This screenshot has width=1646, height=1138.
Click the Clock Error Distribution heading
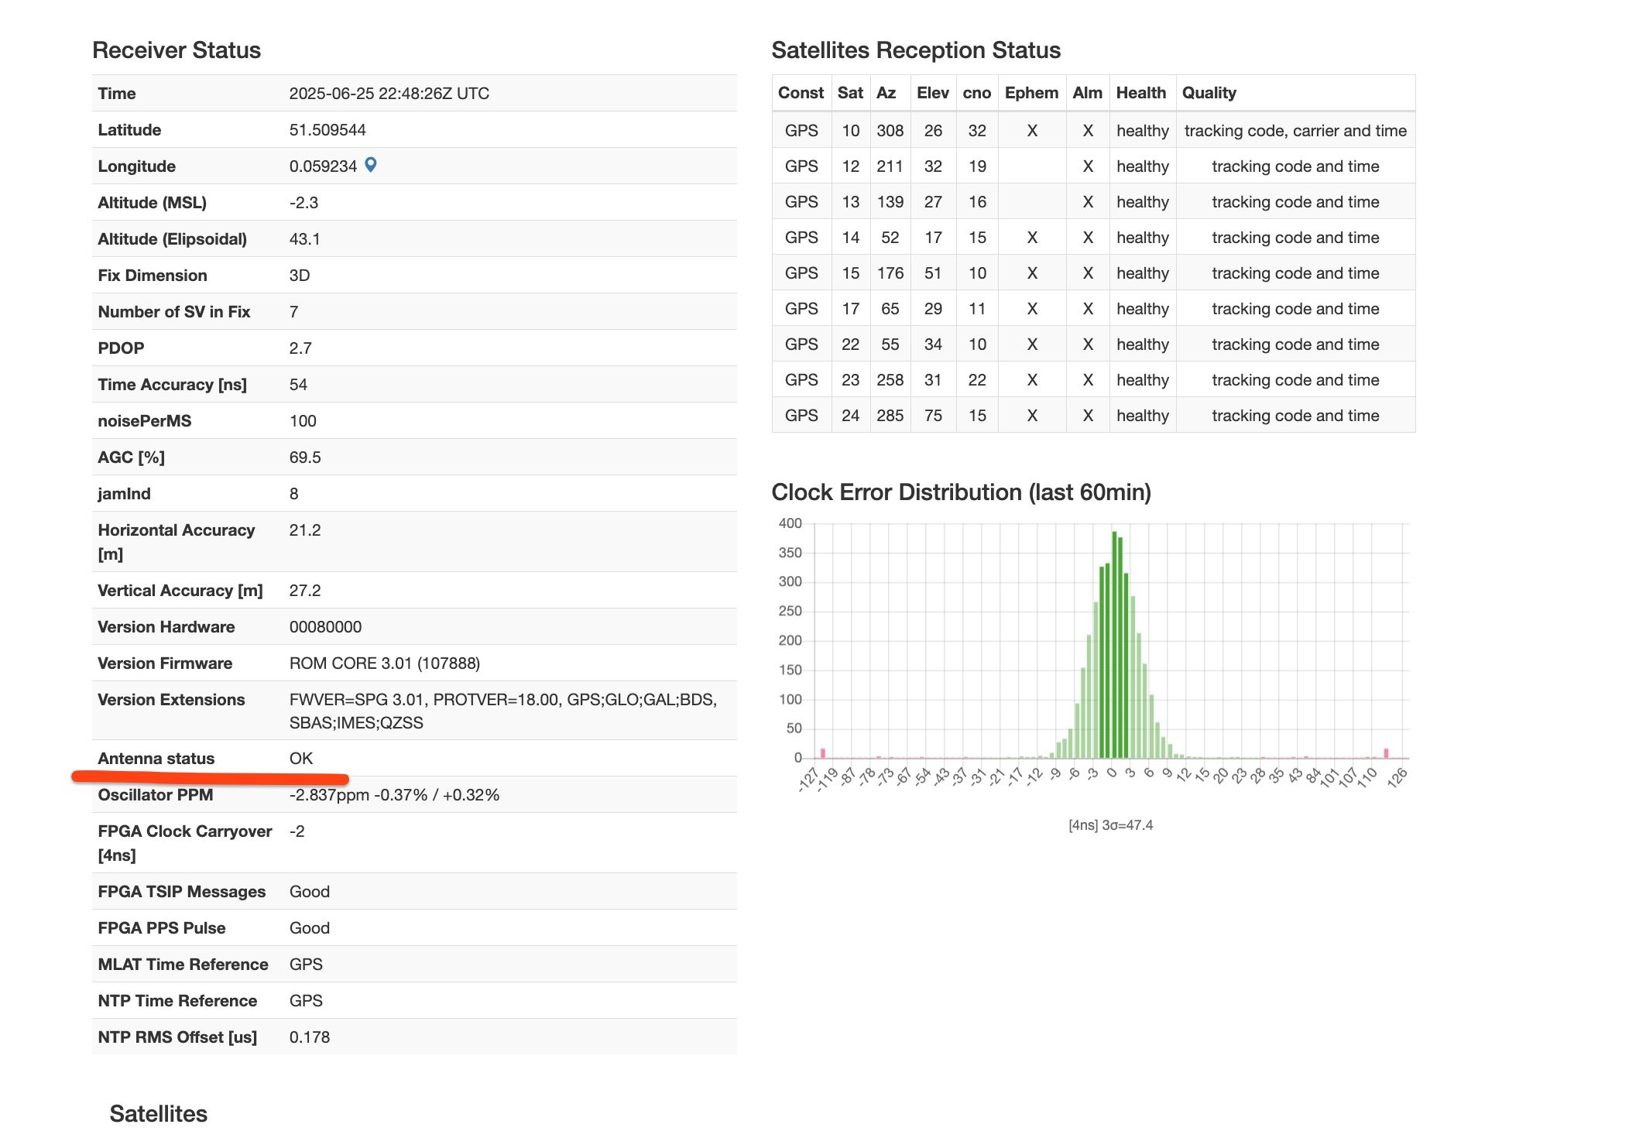961,492
